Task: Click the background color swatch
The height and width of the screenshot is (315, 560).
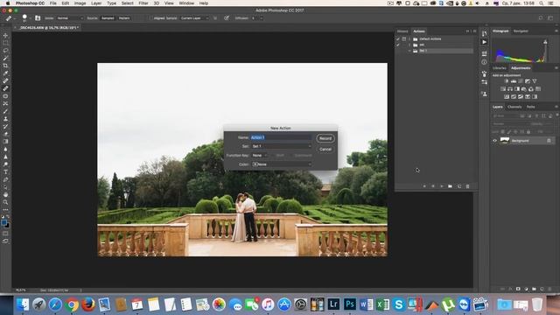Action: [x=7, y=226]
